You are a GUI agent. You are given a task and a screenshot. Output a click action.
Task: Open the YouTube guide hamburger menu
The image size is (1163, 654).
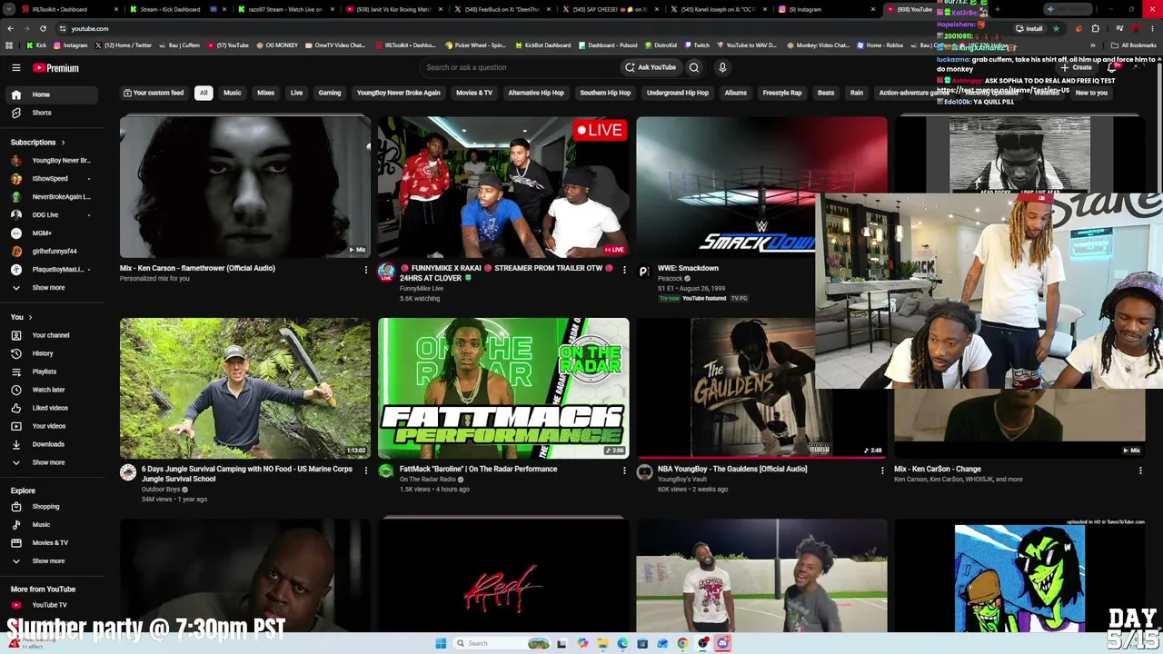tap(16, 68)
